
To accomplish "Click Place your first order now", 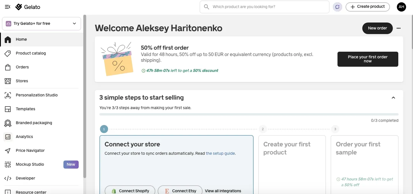I will 368,59.
